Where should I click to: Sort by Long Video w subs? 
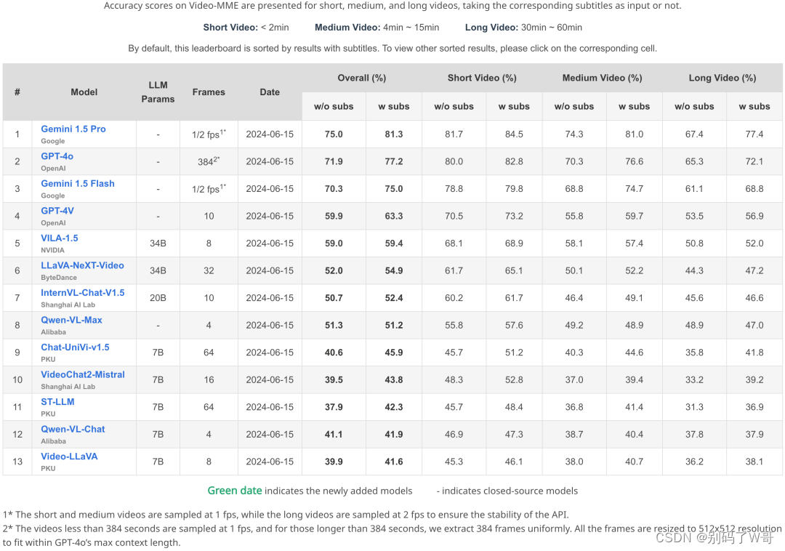click(x=754, y=107)
